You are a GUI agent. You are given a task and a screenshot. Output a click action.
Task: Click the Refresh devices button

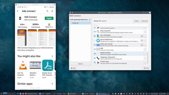click(81, 64)
